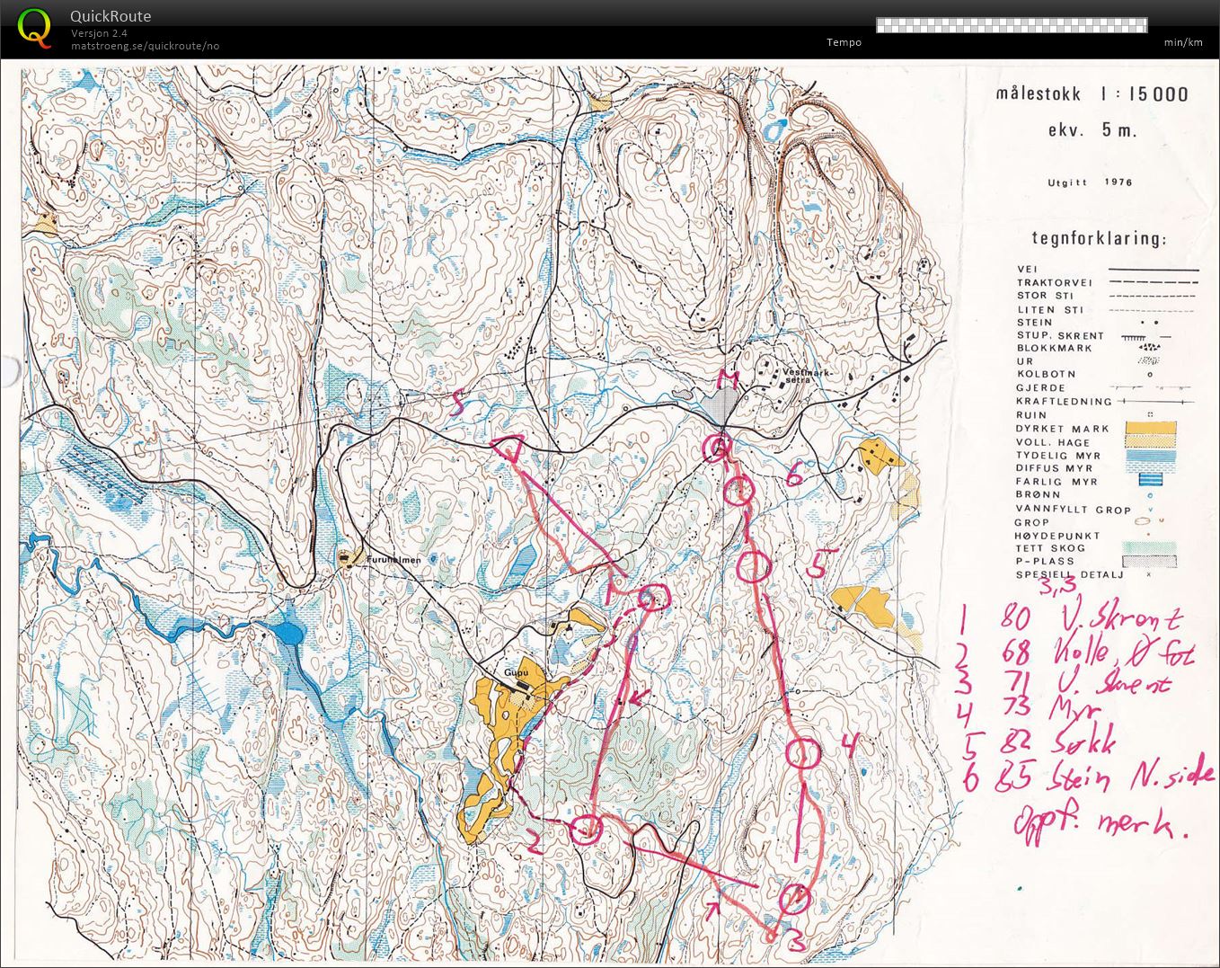Click the KOLBOTN legend entry

coord(1085,374)
